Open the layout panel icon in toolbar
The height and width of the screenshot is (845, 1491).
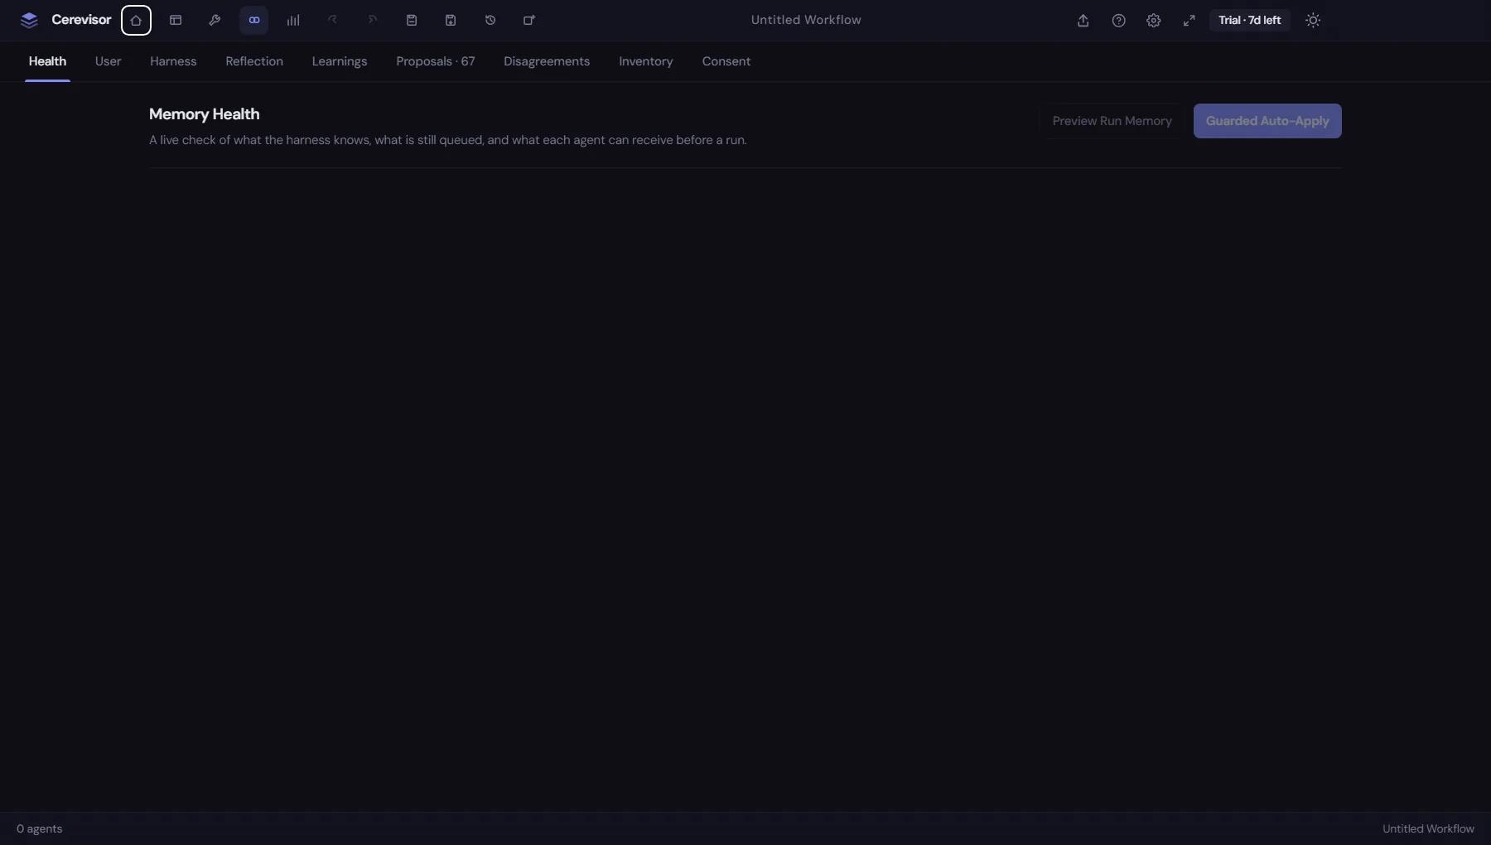click(176, 20)
